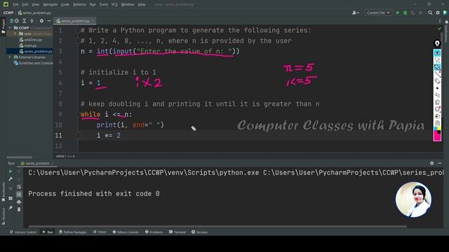Open IDE settings gear in top toolbar
This screenshot has width=449, height=252.
pyautogui.click(x=438, y=13)
